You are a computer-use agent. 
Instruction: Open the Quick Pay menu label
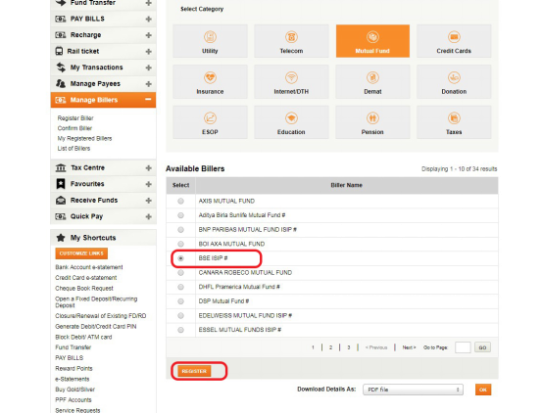coord(87,216)
